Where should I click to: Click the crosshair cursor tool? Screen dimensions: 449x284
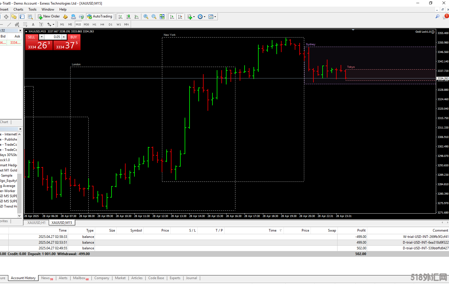(x=6, y=17)
